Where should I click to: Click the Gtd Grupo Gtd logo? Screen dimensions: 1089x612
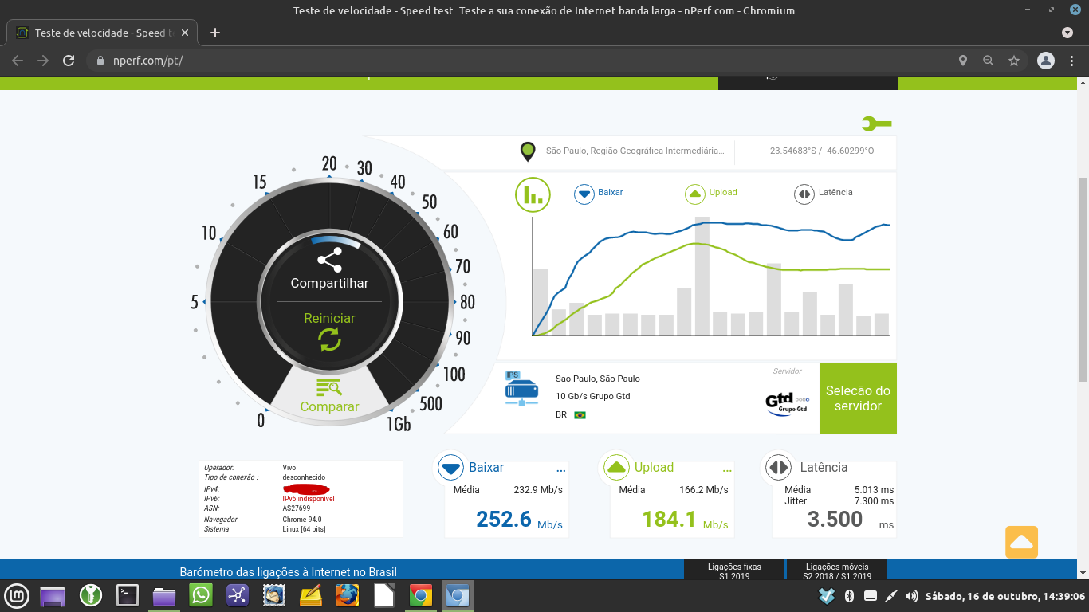click(x=787, y=402)
